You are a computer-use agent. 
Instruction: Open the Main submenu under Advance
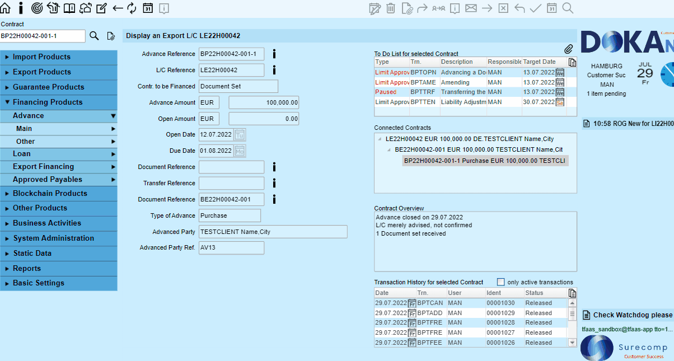(x=59, y=129)
